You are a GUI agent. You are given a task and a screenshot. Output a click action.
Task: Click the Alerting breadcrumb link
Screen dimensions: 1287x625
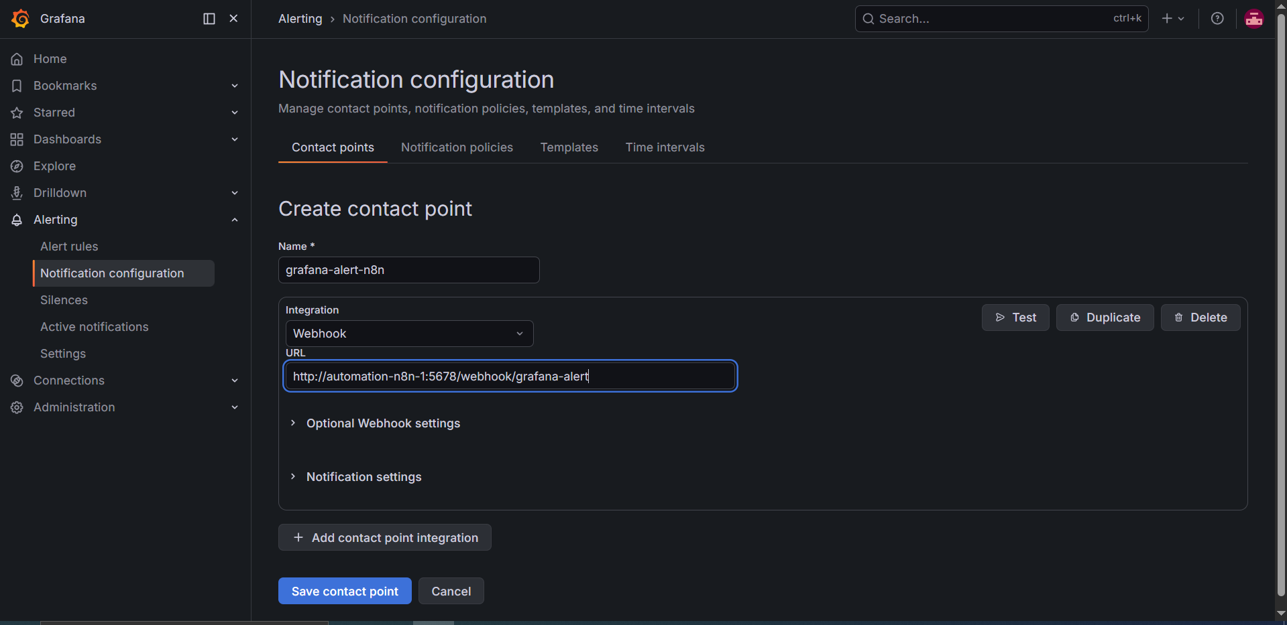pyautogui.click(x=300, y=19)
